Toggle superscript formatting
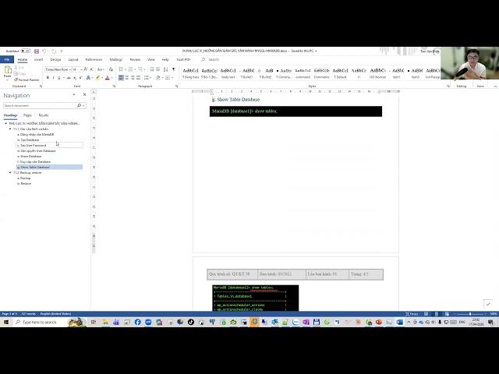This screenshot has height=374, width=499. point(80,78)
